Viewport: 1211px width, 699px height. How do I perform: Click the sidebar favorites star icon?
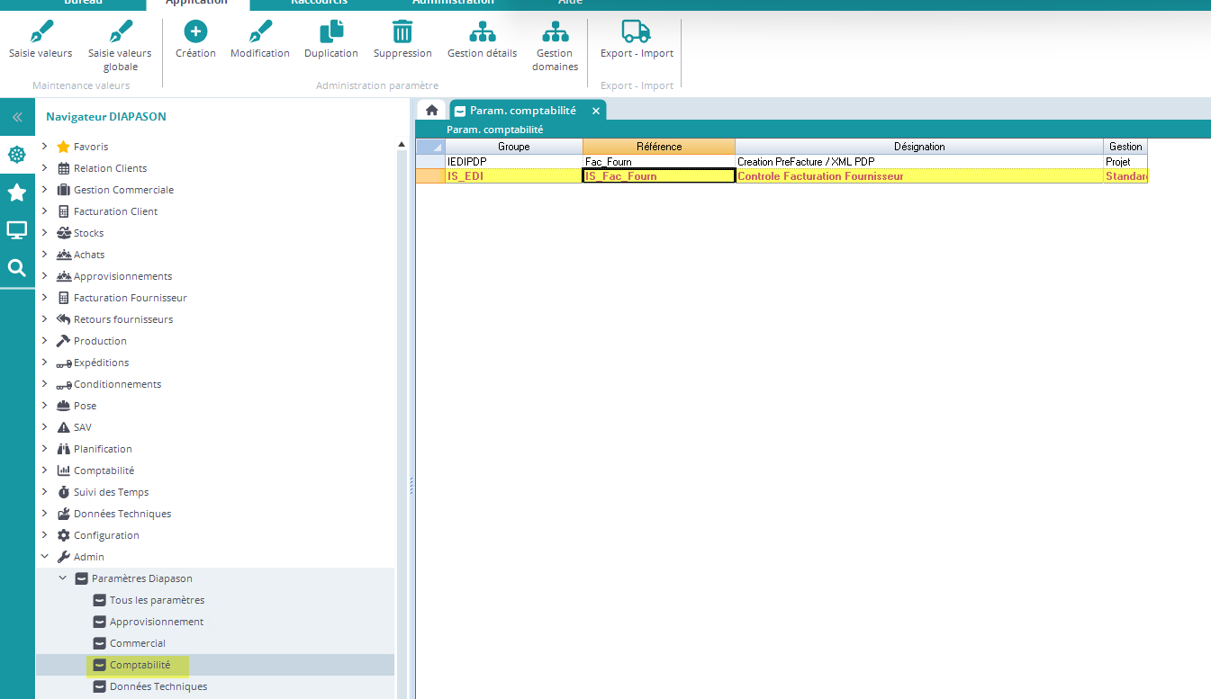pos(16,193)
